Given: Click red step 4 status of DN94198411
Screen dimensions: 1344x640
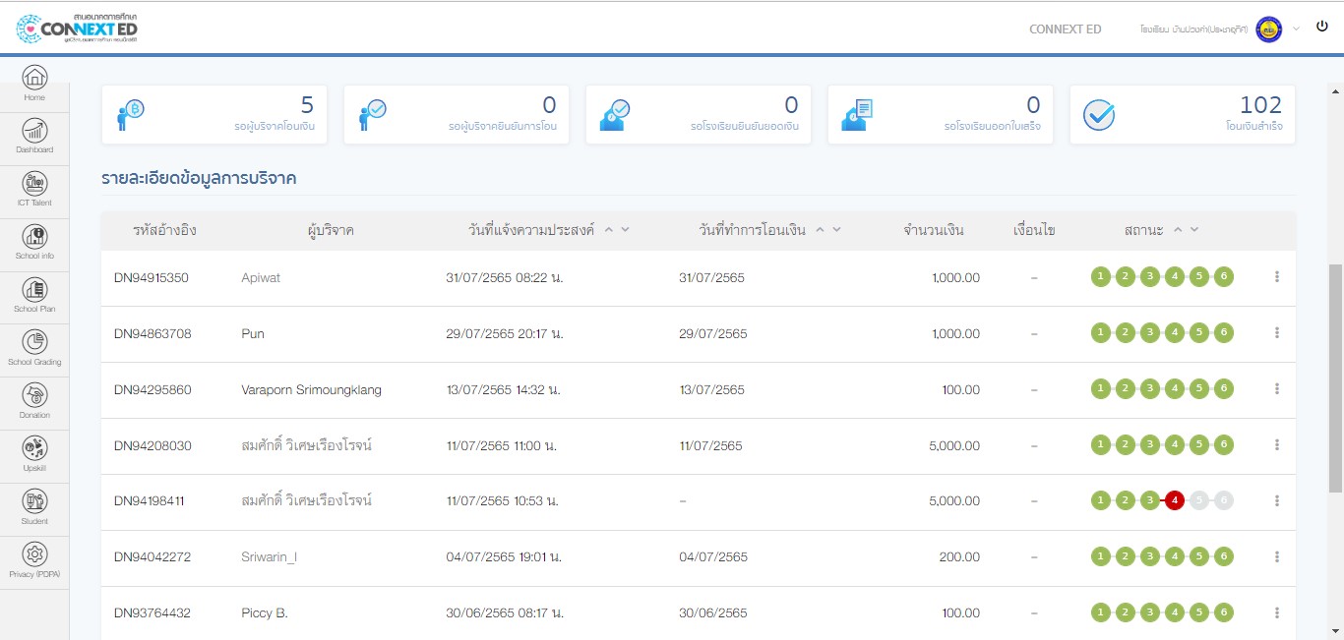Looking at the screenshot, I should [x=1174, y=500].
